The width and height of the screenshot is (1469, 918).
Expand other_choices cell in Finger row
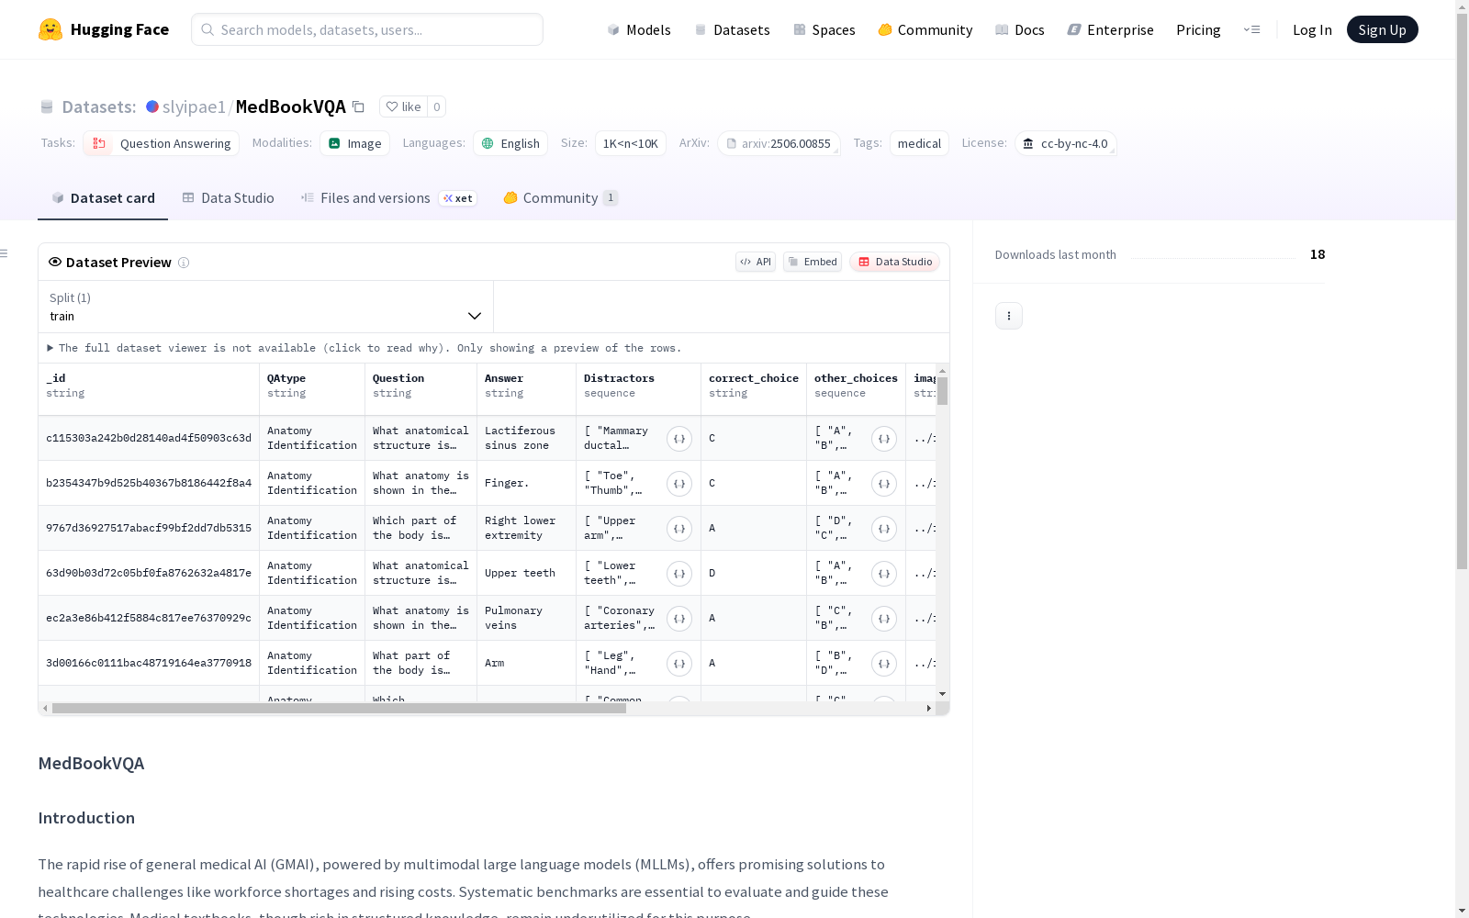[x=884, y=484]
